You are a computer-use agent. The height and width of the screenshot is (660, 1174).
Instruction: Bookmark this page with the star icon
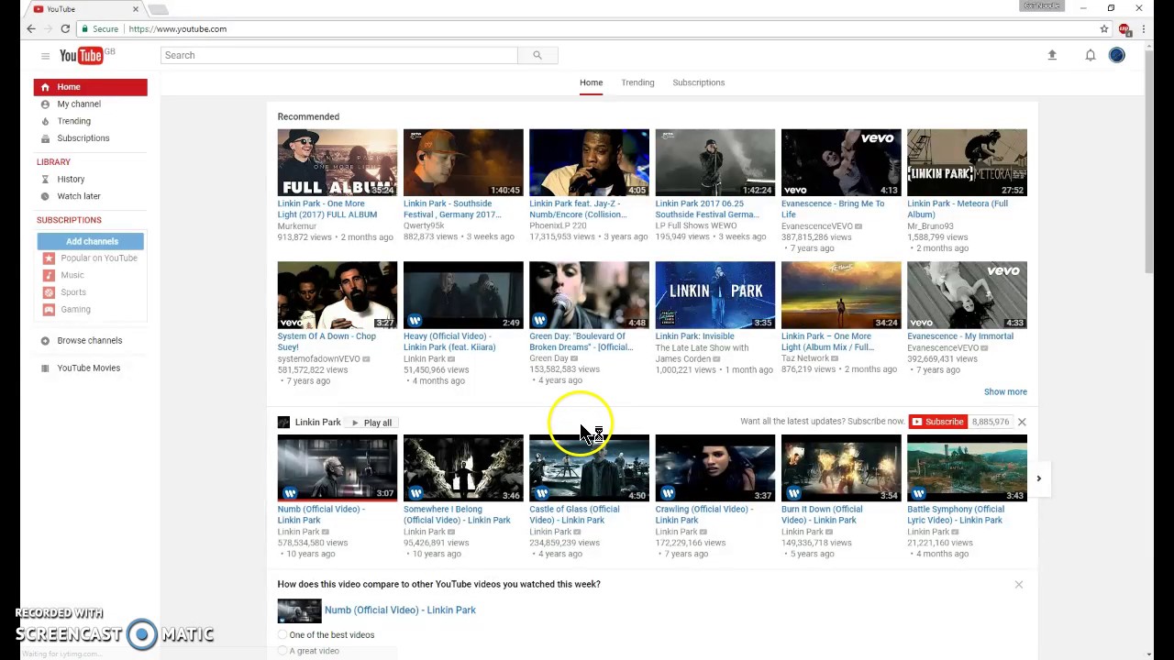tap(1104, 29)
